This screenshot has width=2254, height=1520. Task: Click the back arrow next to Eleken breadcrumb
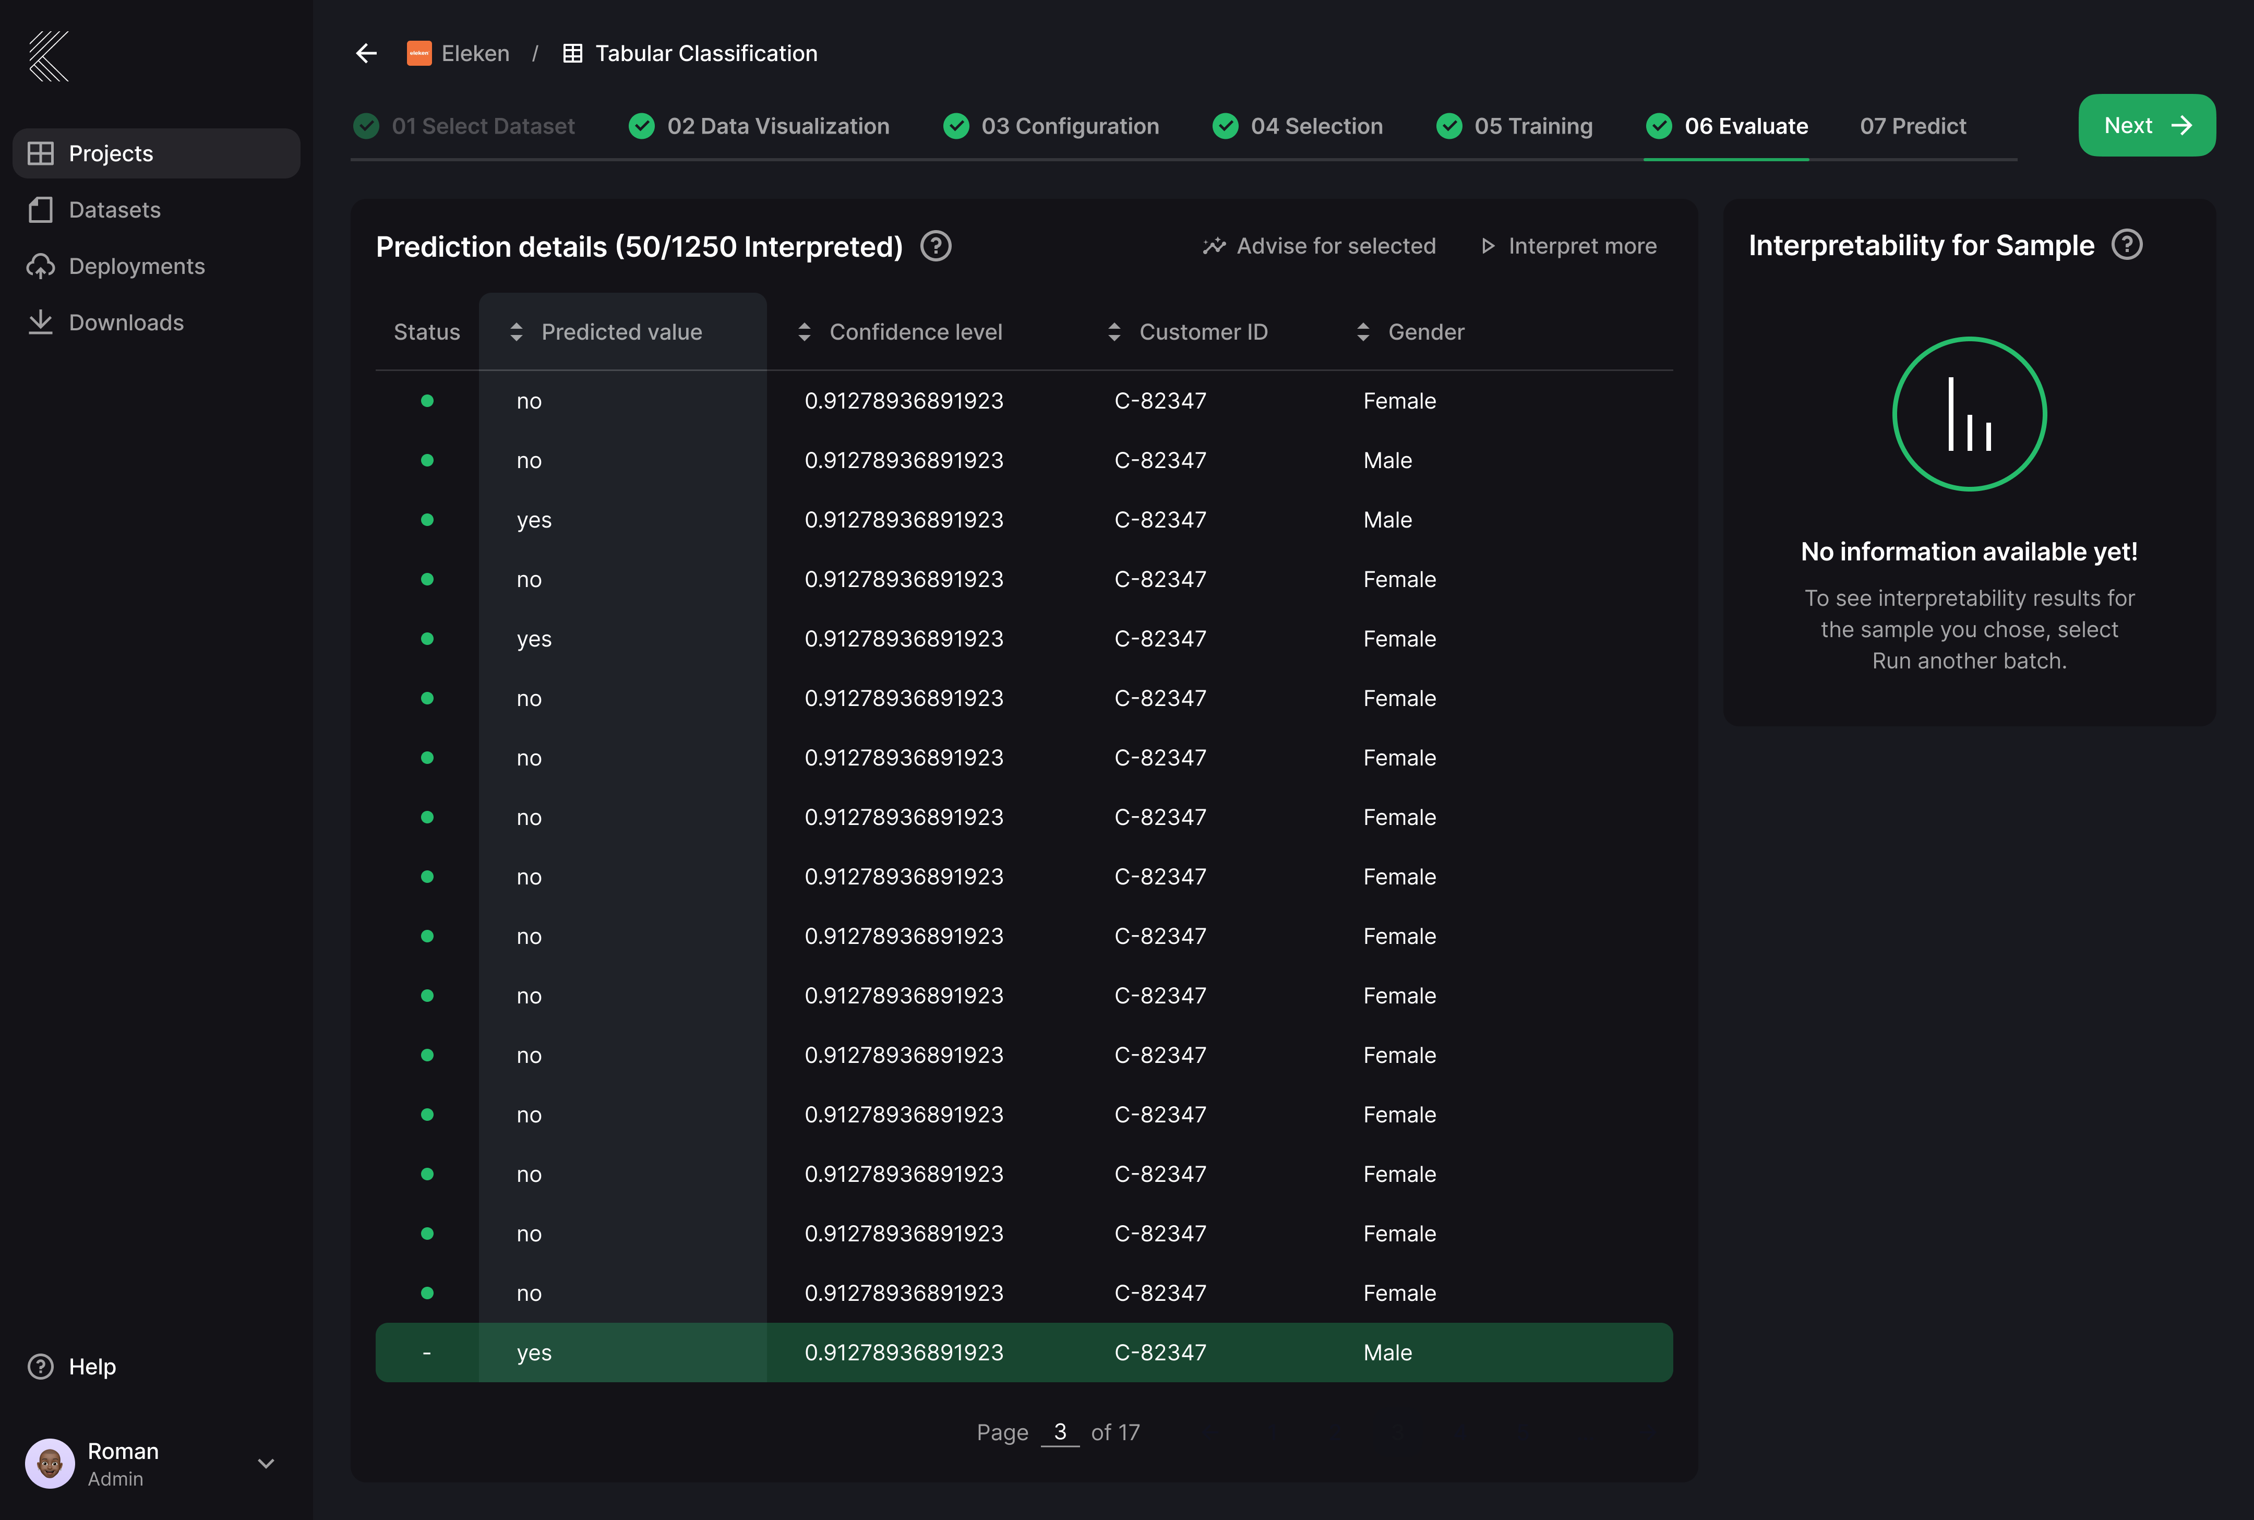click(x=365, y=53)
